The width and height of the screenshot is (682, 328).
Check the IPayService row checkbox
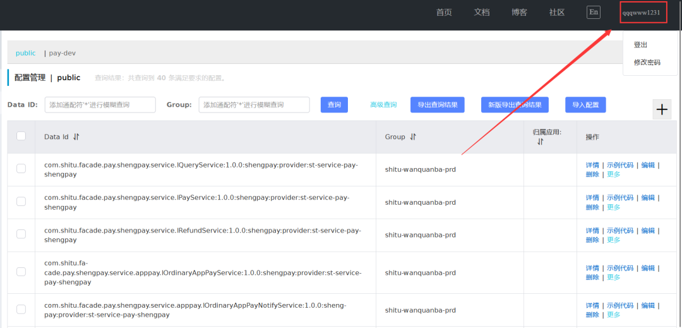[21, 202]
